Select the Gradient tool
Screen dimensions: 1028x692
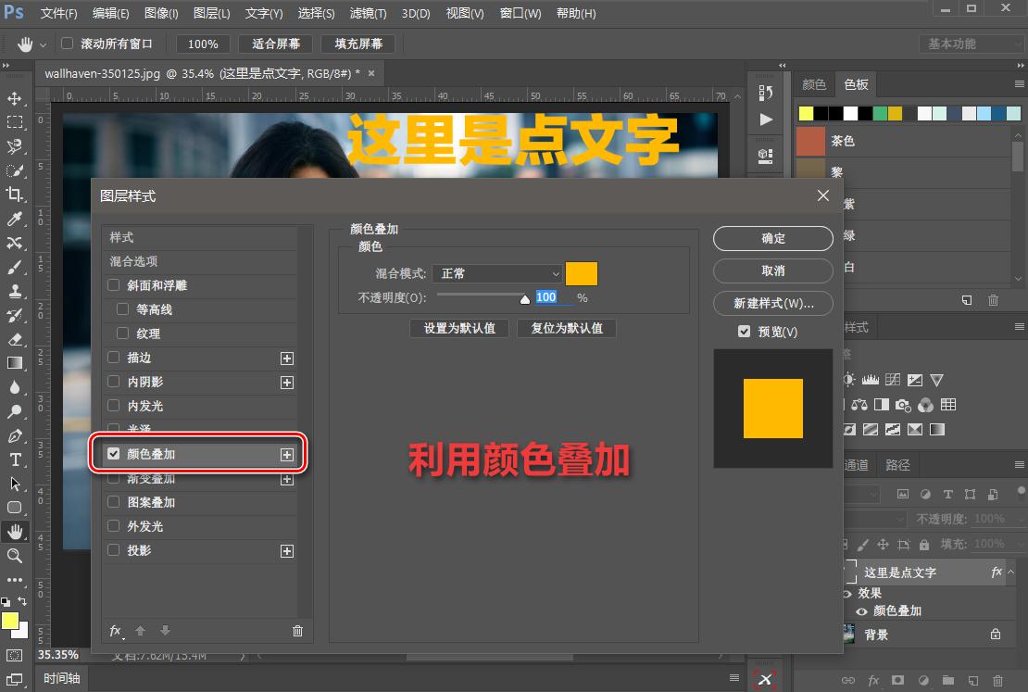coord(15,363)
